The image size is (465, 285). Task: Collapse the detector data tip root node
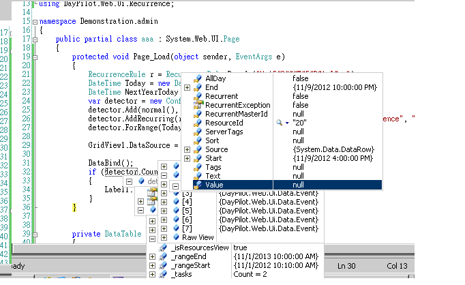pos(129,181)
